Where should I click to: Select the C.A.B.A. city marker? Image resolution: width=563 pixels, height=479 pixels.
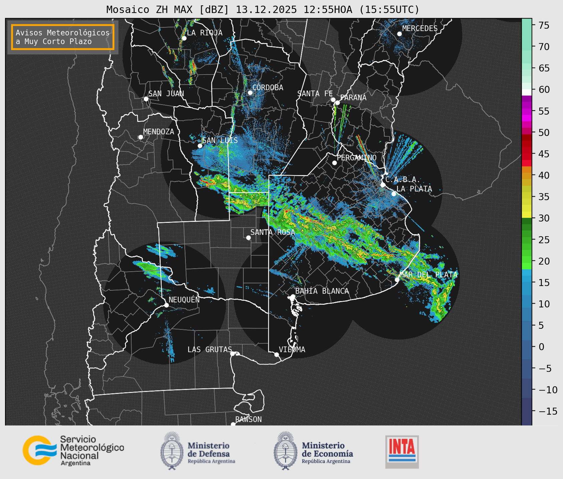pos(383,185)
